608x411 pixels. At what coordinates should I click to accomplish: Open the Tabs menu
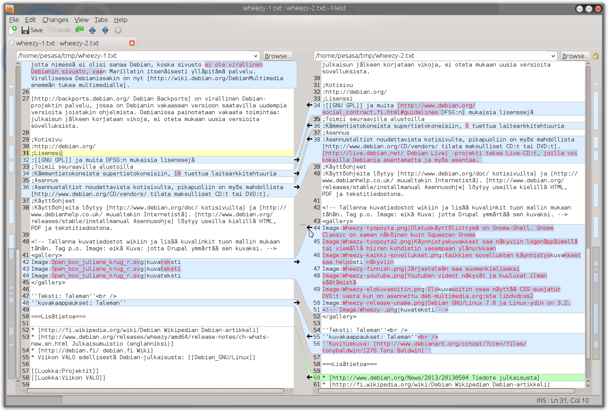coord(101,20)
